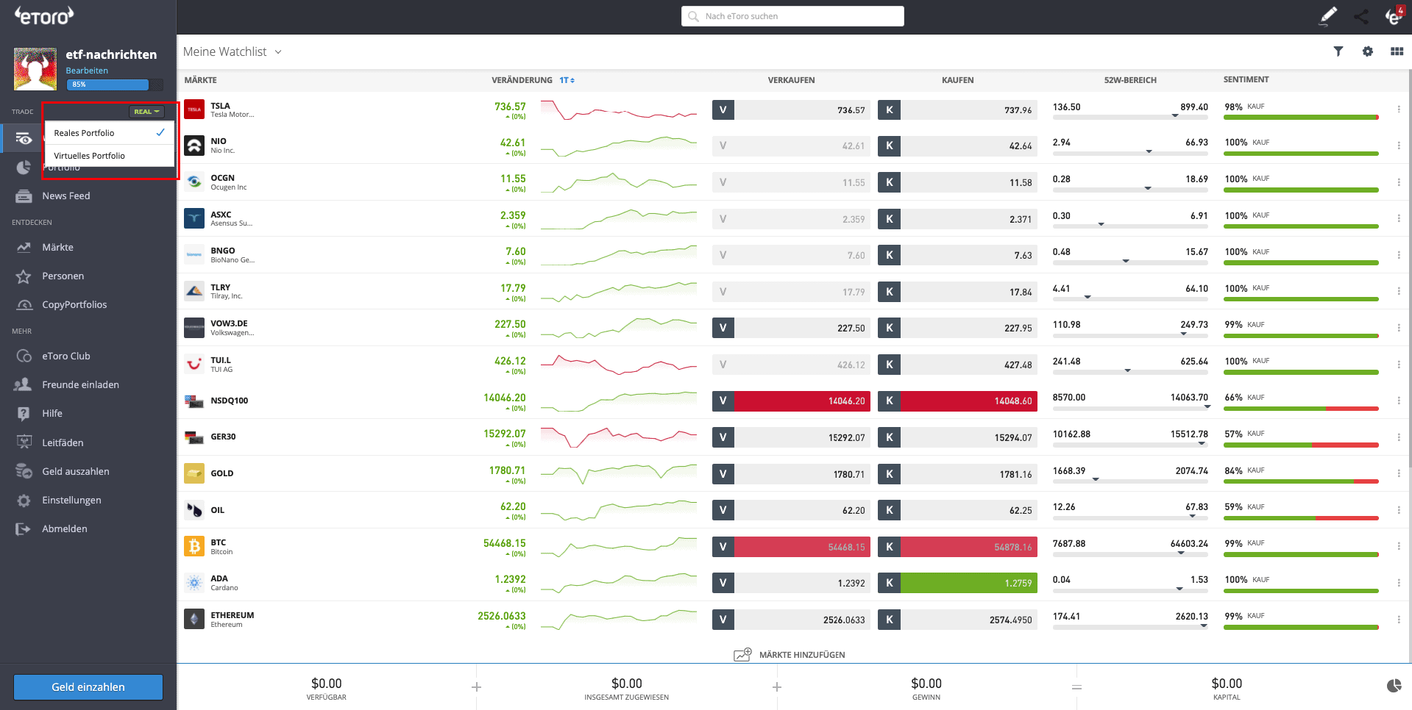Click BTC buy button 54878.16
This screenshot has width=1412, height=710.
click(x=957, y=547)
